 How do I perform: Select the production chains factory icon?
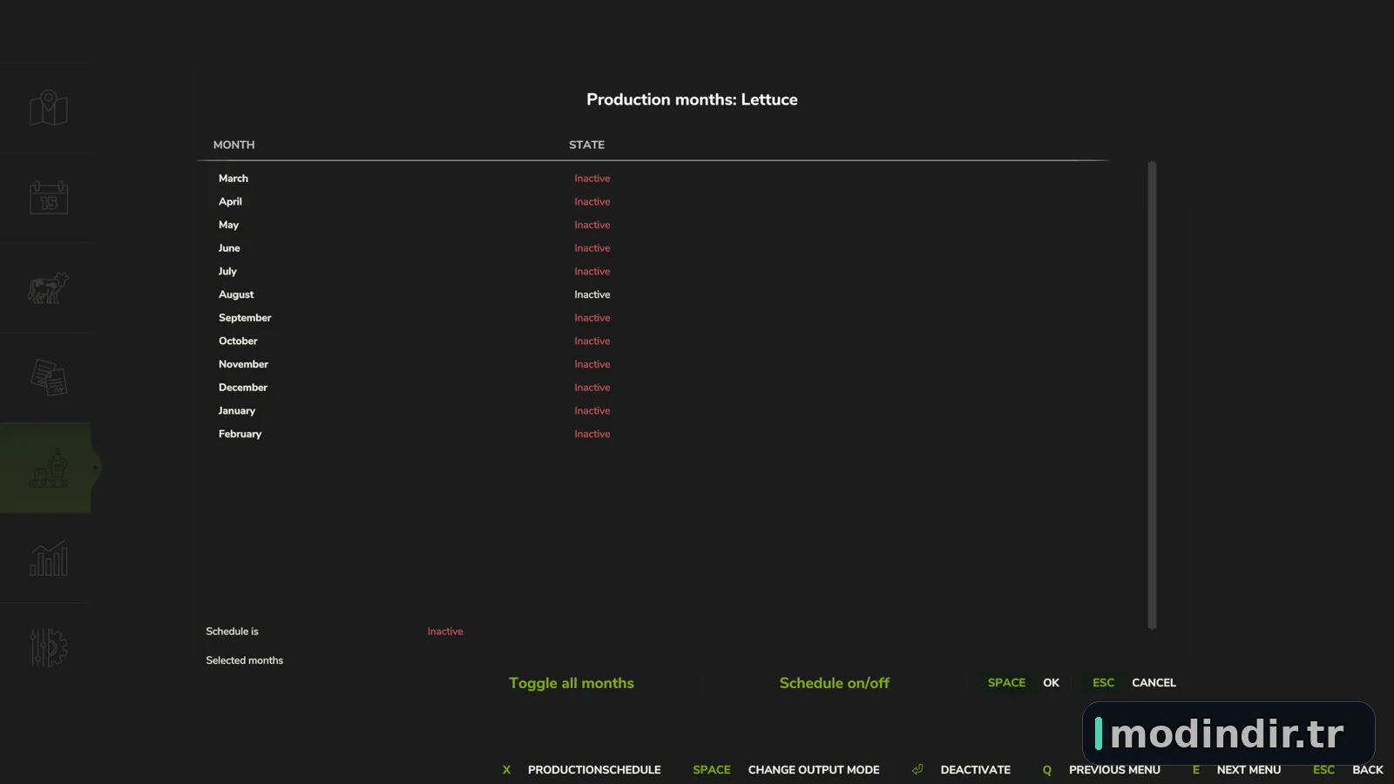49,468
